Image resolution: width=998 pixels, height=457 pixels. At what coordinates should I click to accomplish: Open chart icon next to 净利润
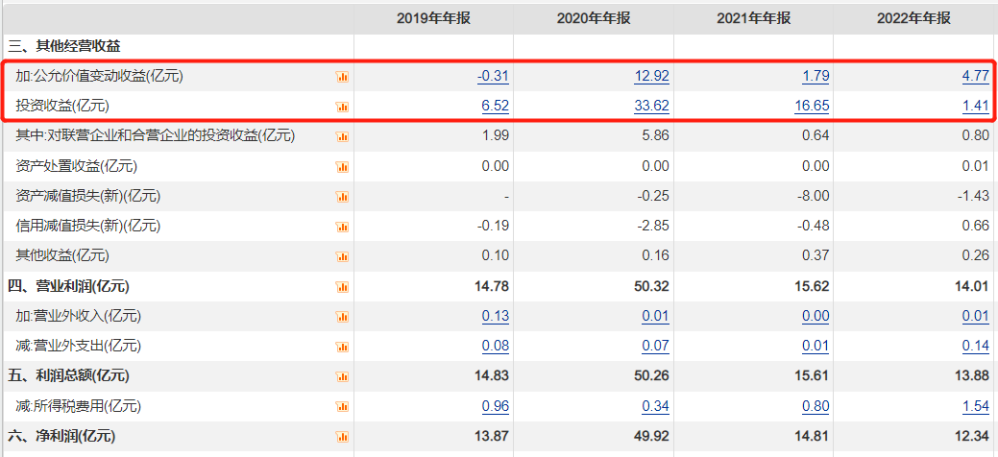pyautogui.click(x=342, y=437)
